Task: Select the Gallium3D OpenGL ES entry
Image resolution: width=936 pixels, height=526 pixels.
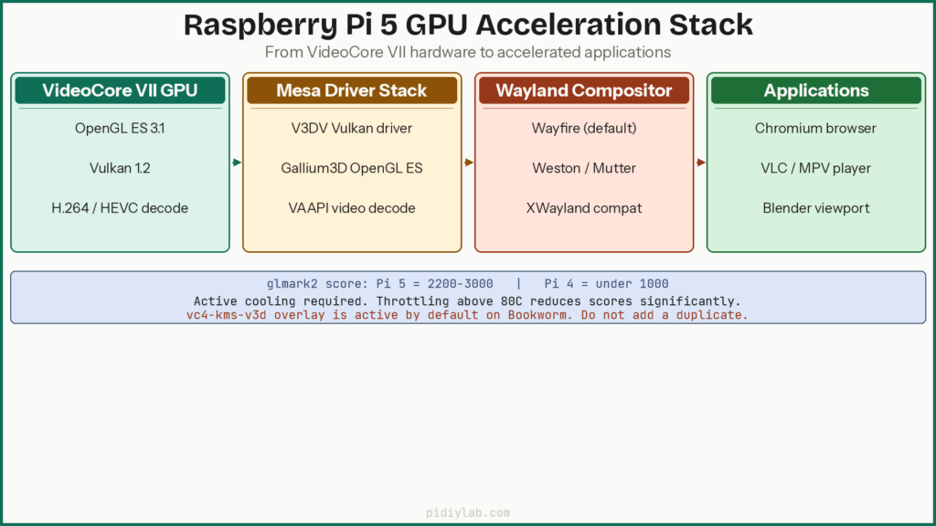Action: point(352,168)
